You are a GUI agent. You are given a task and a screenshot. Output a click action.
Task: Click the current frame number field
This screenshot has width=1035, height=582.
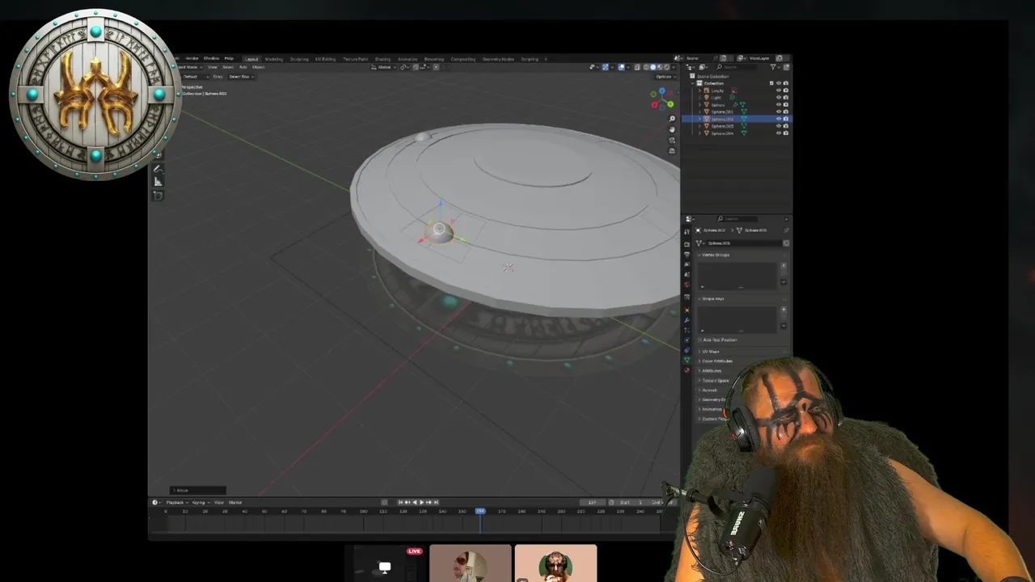tap(593, 503)
